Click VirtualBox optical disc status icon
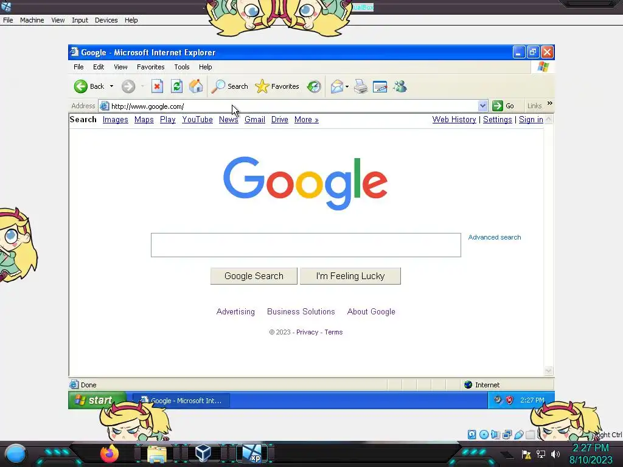 click(484, 434)
